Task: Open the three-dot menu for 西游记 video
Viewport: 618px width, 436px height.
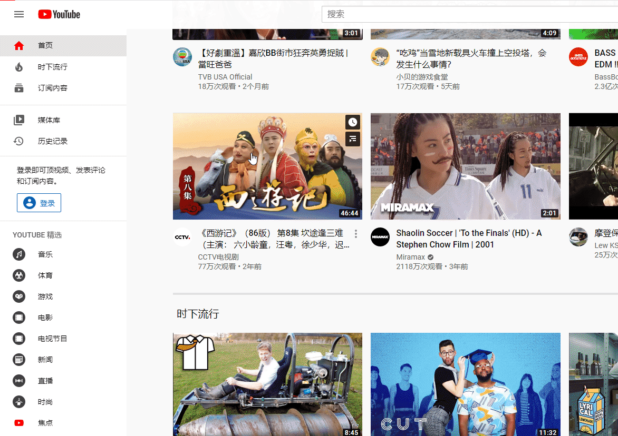Action: 356,234
